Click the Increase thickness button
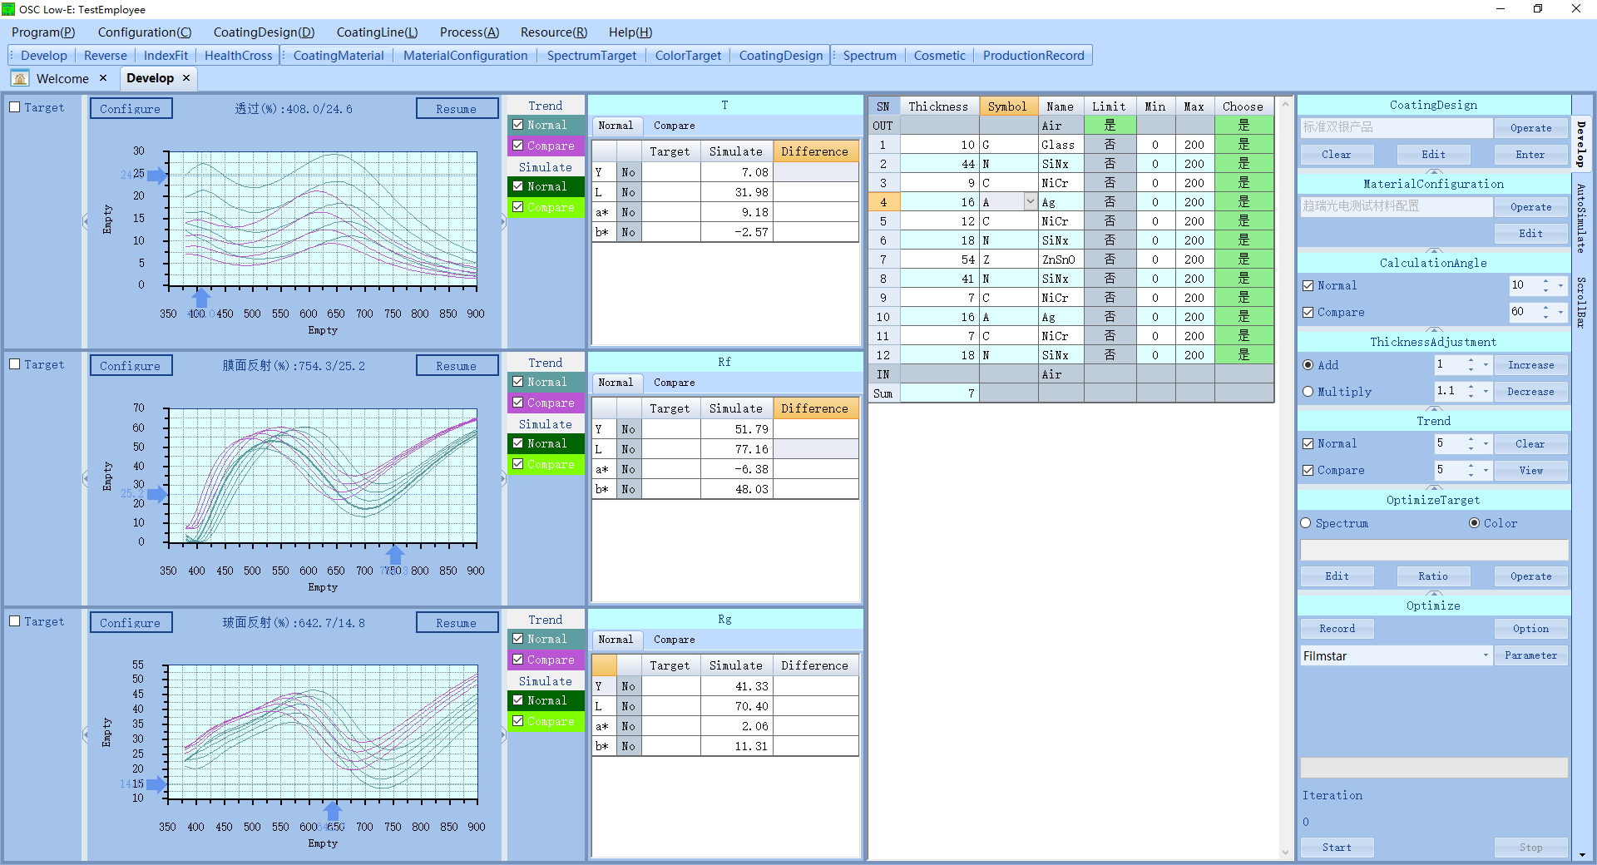Screen dimensions: 1597x865 tap(1530, 365)
